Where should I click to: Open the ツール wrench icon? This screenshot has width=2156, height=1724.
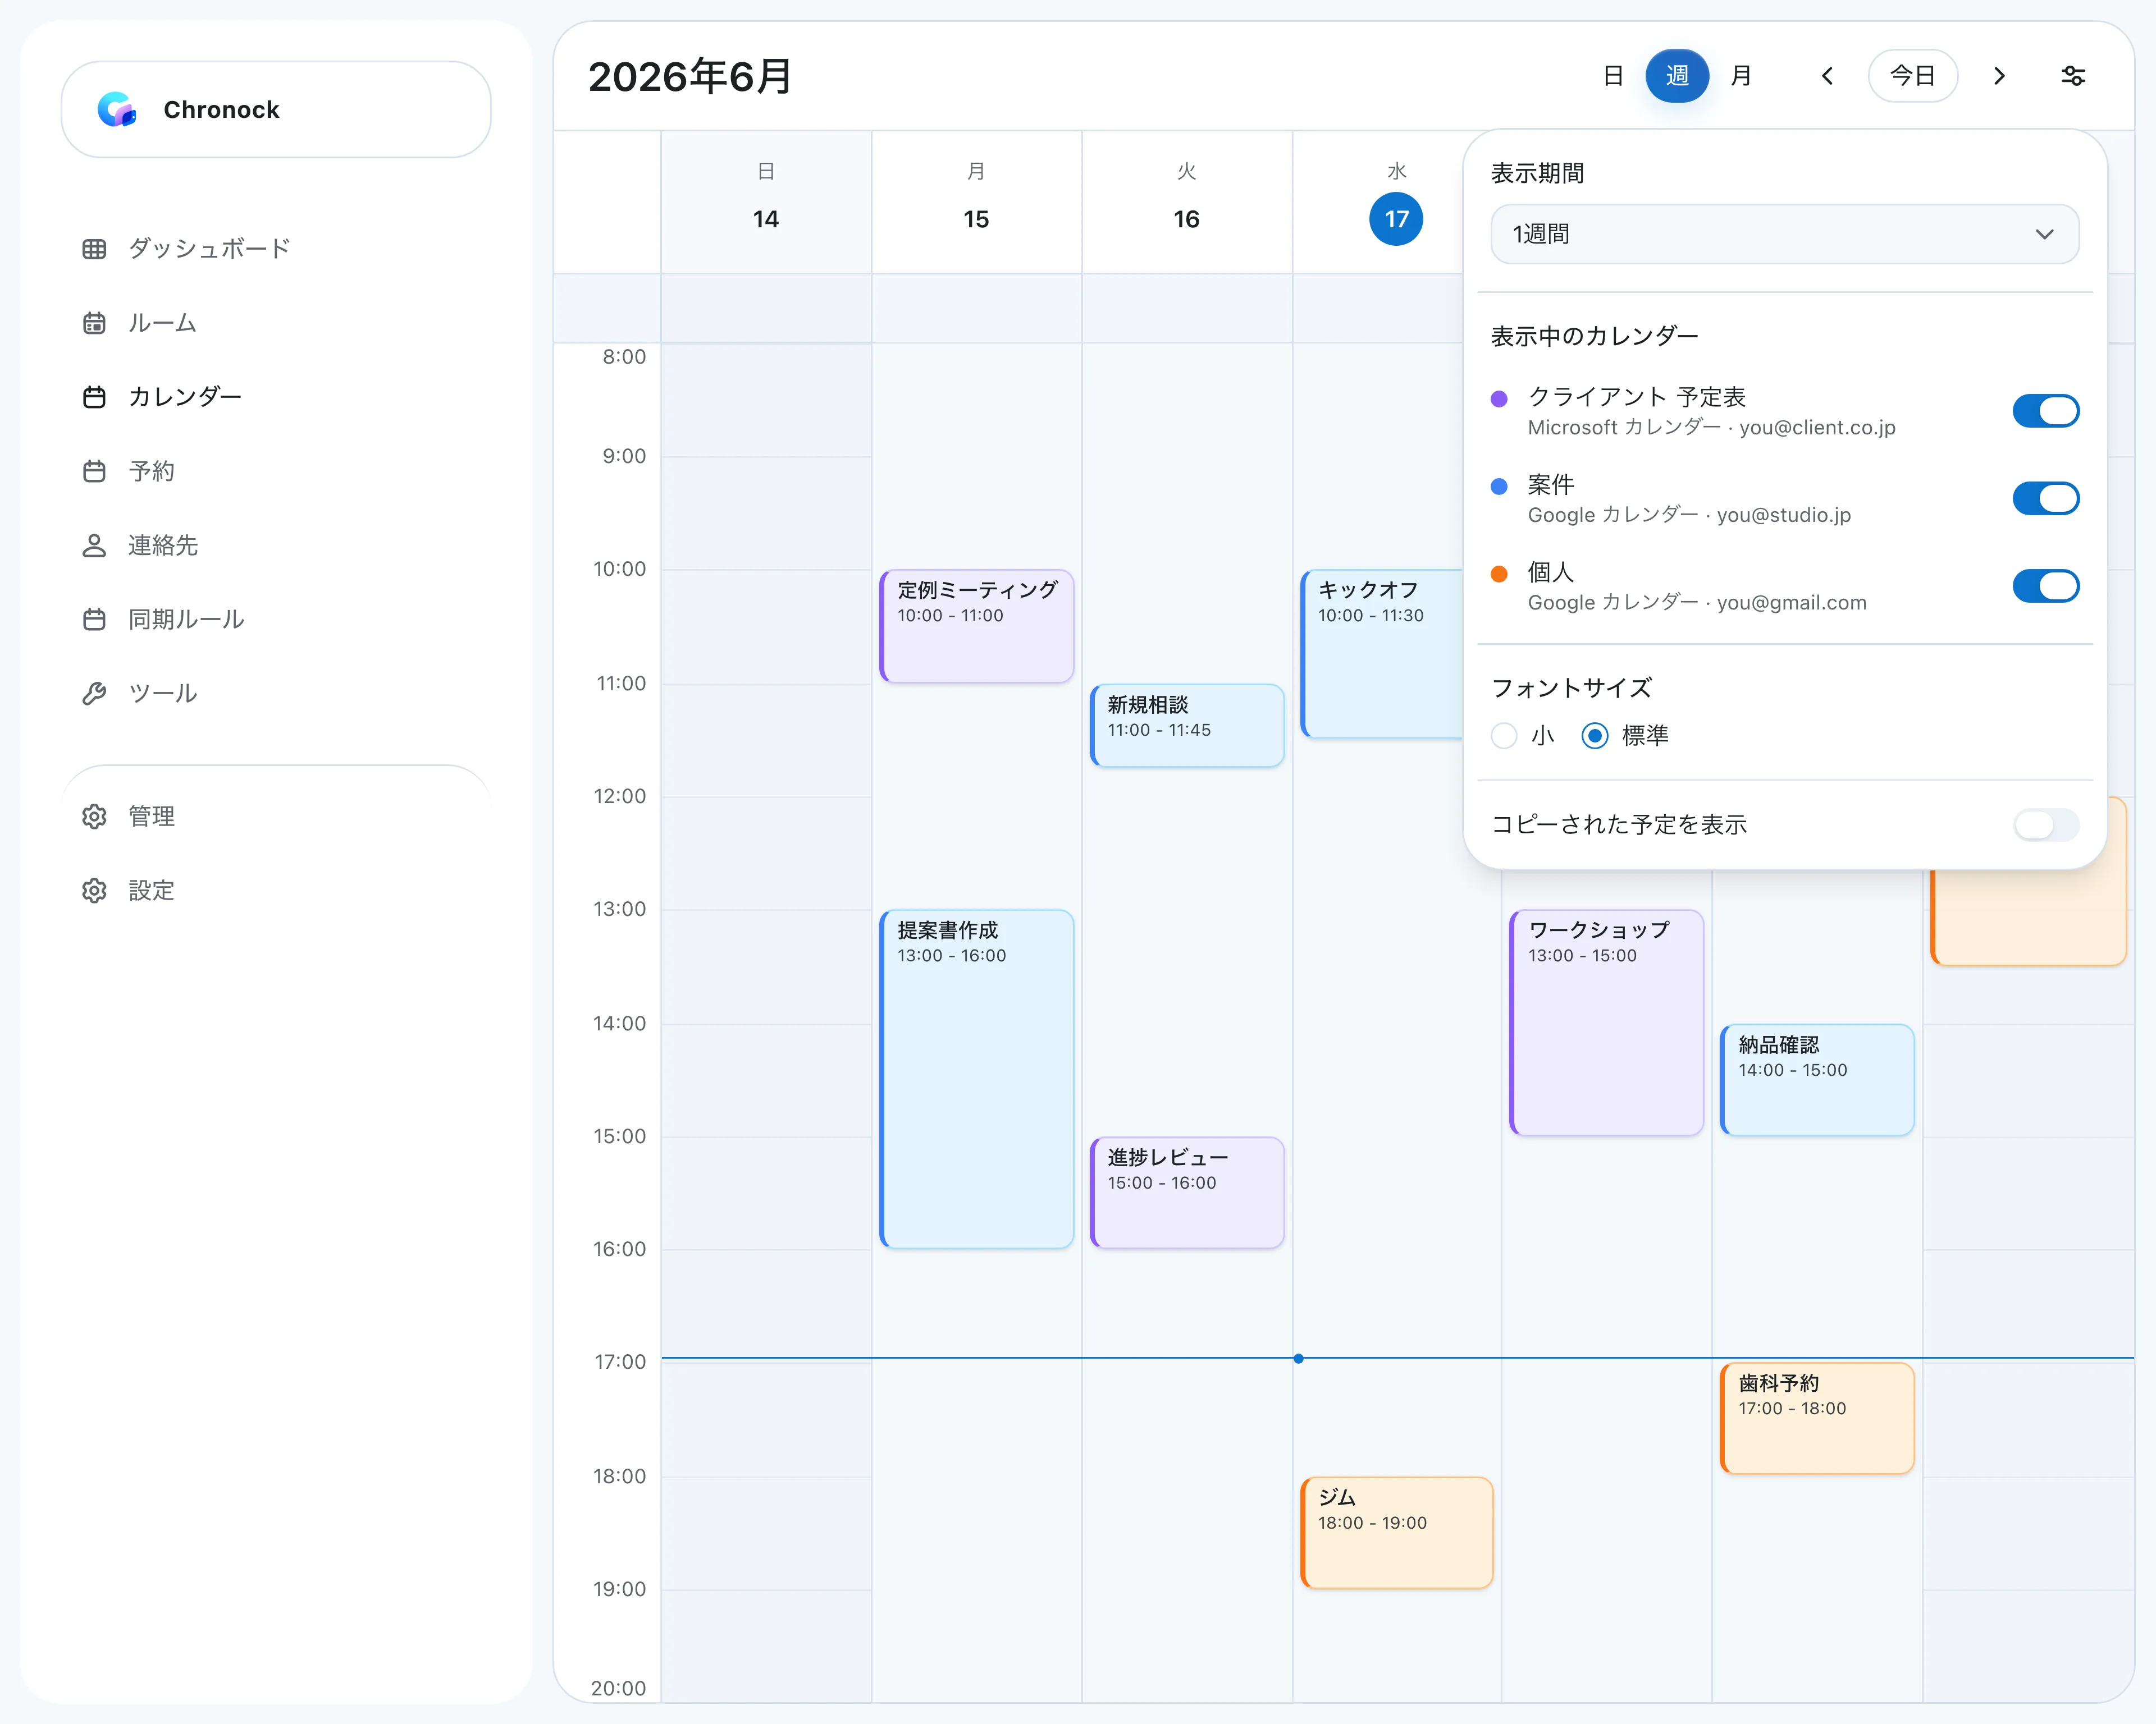point(94,694)
